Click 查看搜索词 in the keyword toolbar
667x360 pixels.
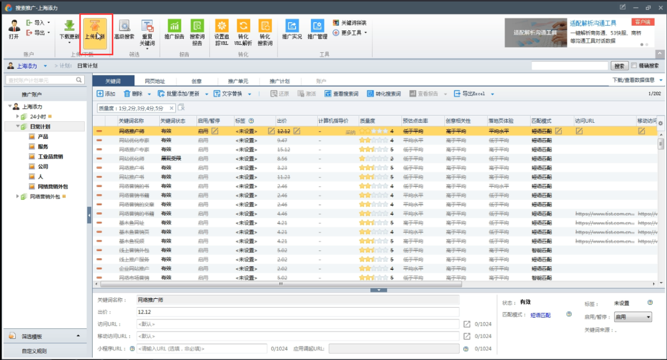pyautogui.click(x=341, y=94)
